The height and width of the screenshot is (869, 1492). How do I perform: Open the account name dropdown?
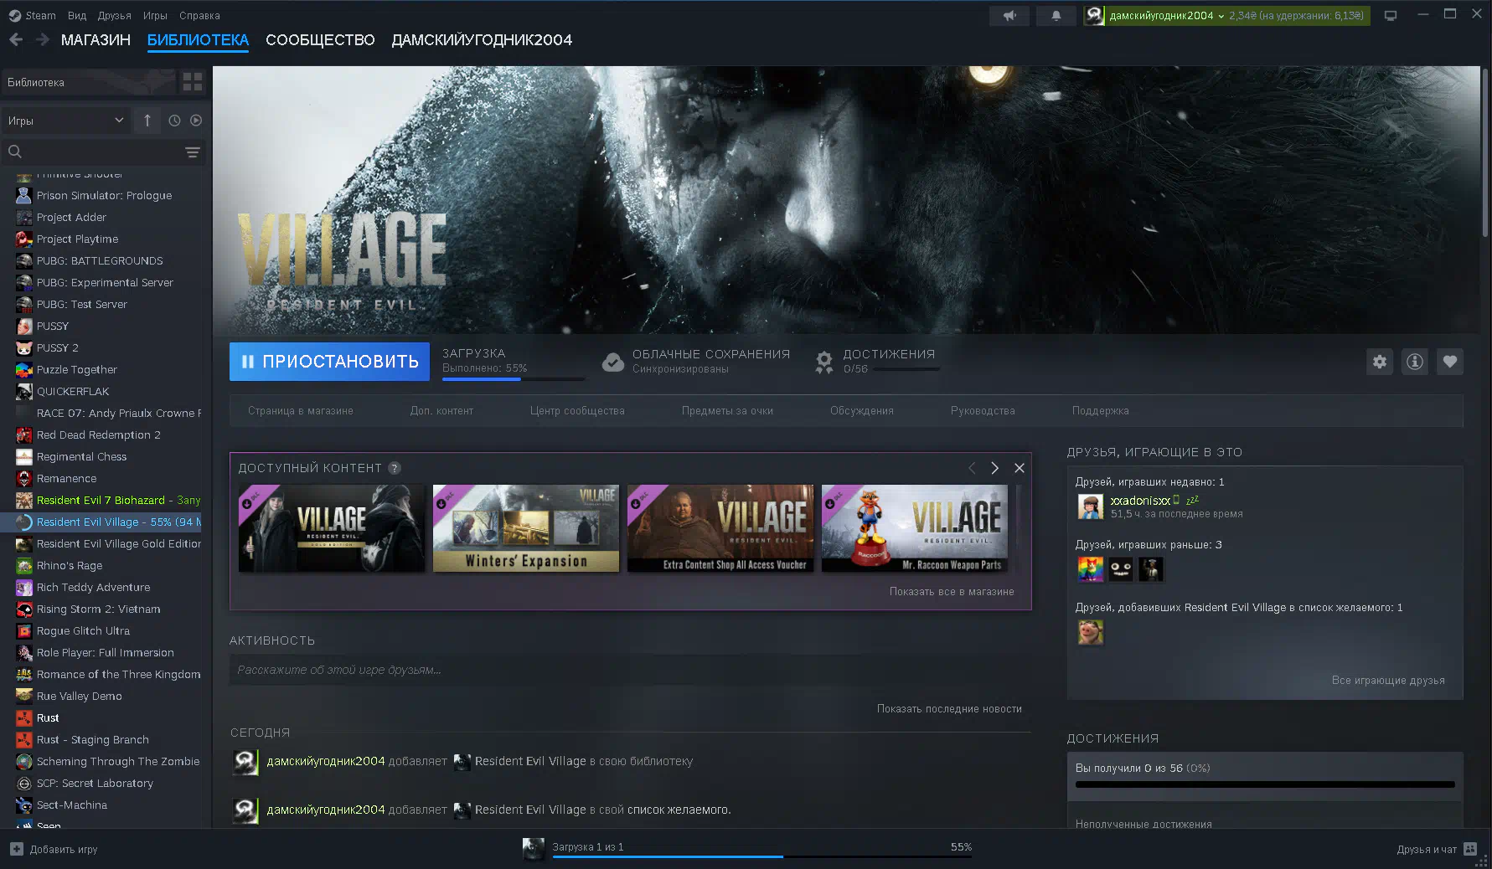pyautogui.click(x=1165, y=15)
